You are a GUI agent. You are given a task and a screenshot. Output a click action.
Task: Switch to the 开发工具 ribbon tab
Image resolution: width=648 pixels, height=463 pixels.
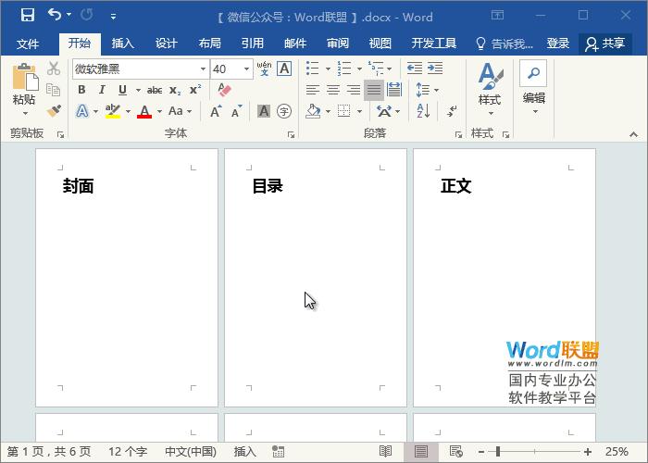434,44
